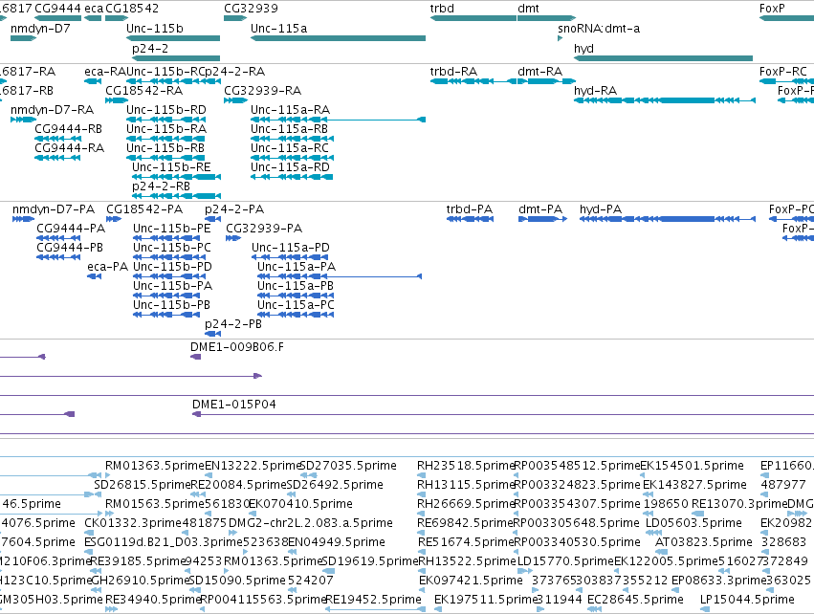Click the CG9444-RB transcript label
814x614 pixels.
click(x=69, y=129)
